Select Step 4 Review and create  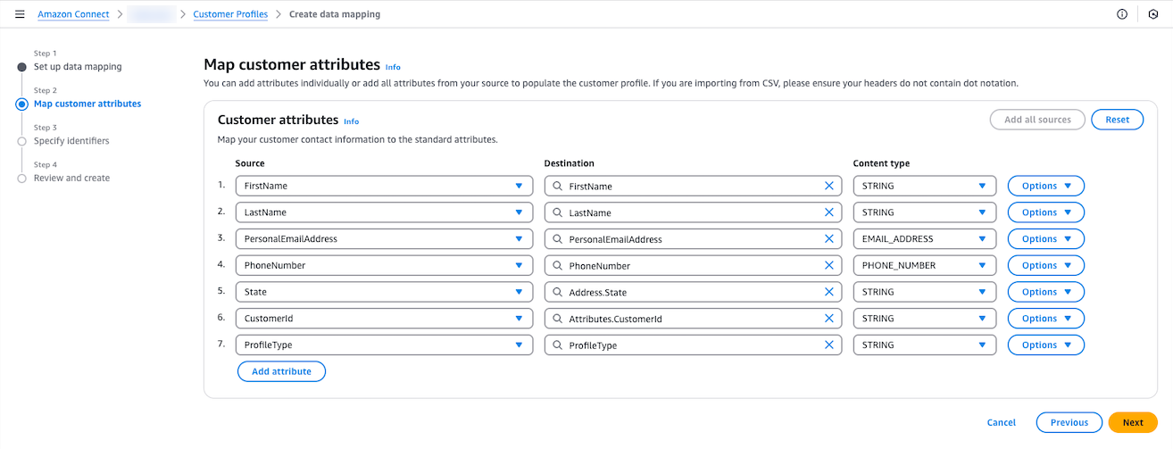click(71, 179)
